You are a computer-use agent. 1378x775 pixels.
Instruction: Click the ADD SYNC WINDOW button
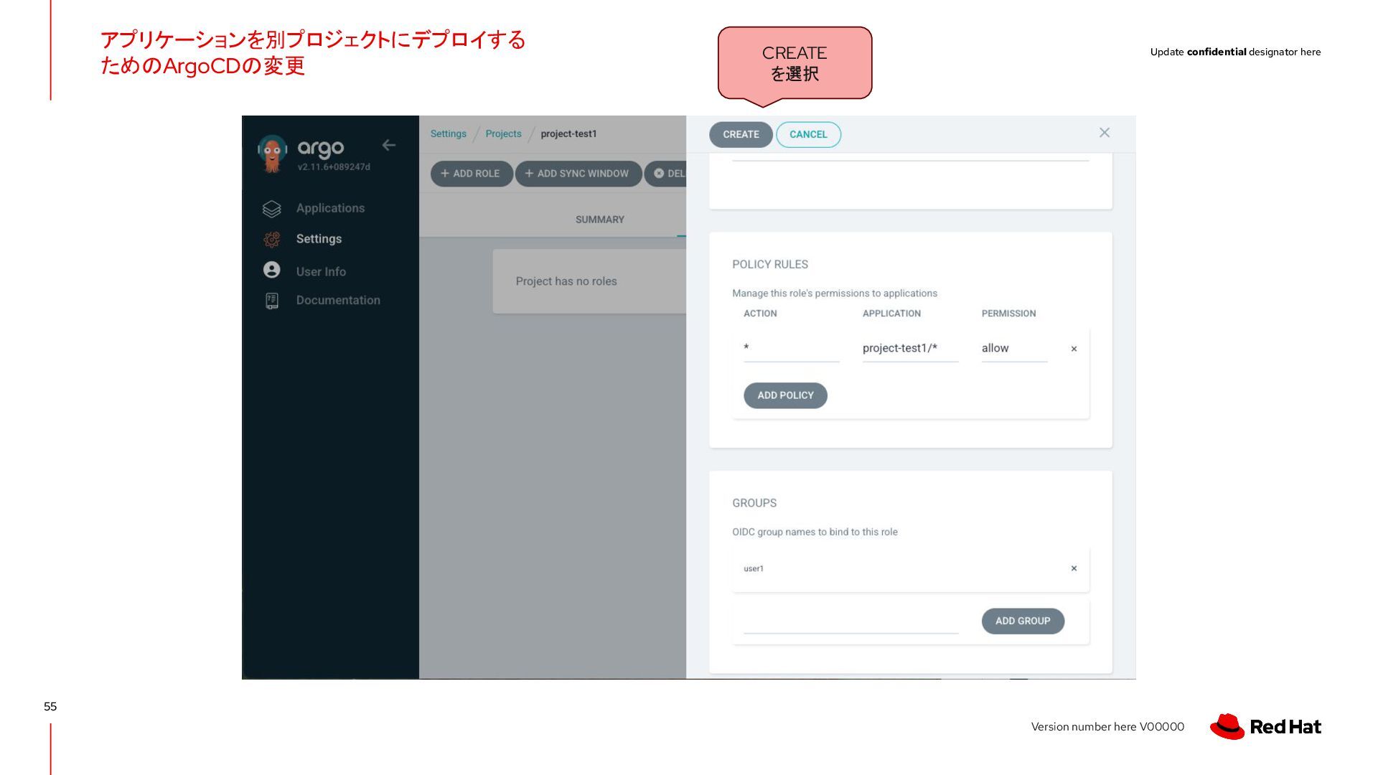tap(578, 174)
